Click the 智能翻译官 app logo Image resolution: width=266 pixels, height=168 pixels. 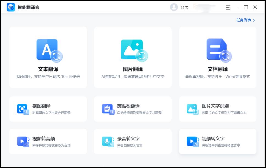[x=10, y=7]
